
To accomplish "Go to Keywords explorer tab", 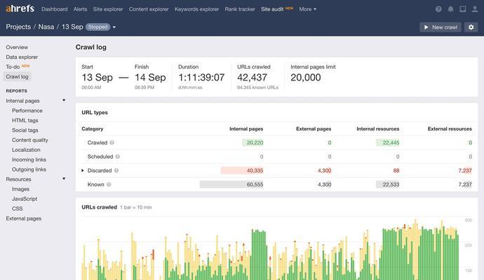I will click(x=196, y=9).
